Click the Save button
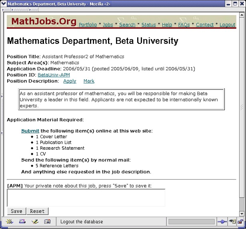Viewport: 246px width, 229px height. [16, 211]
